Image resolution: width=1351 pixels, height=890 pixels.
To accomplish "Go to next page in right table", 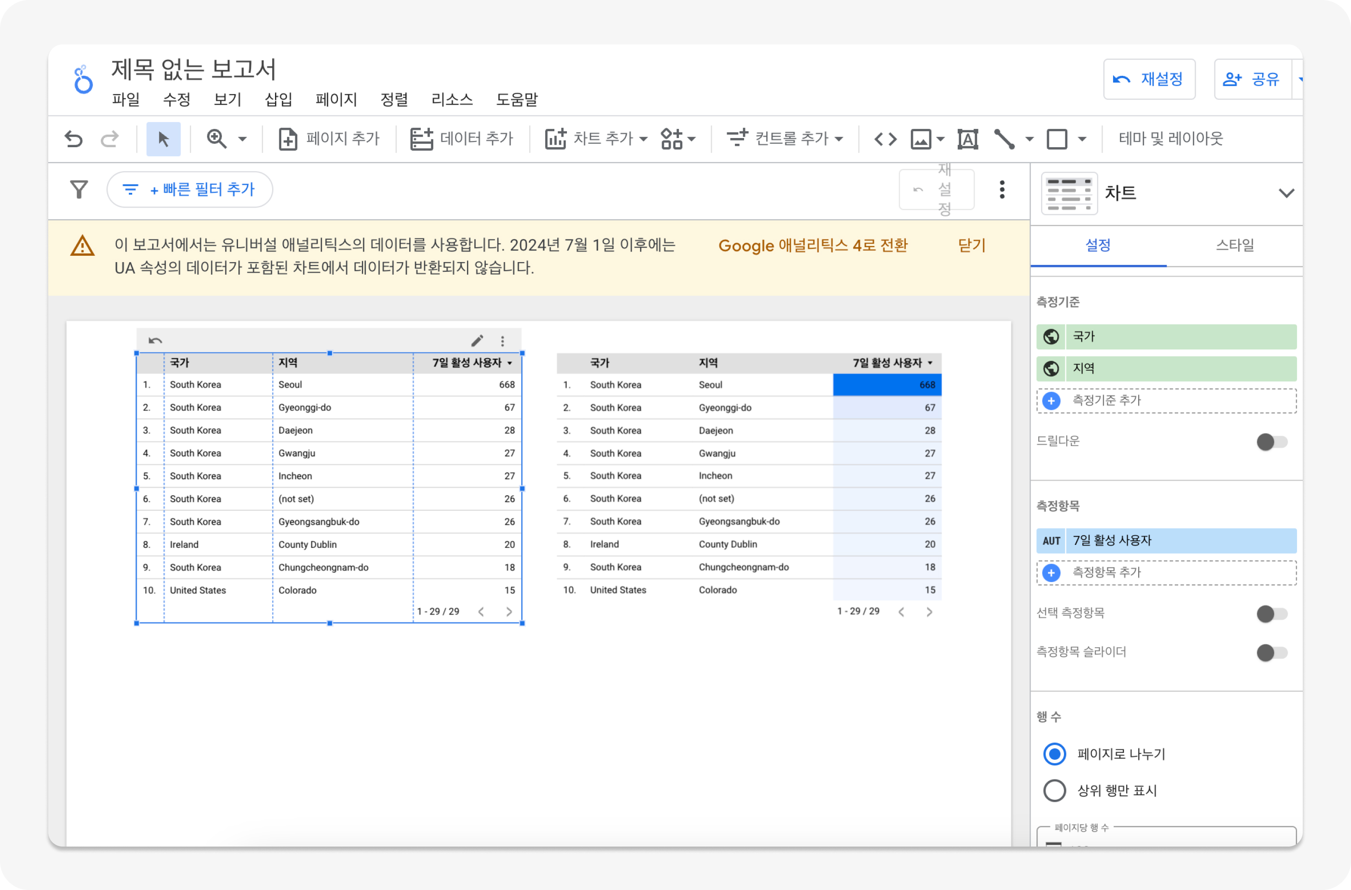I will 929,612.
